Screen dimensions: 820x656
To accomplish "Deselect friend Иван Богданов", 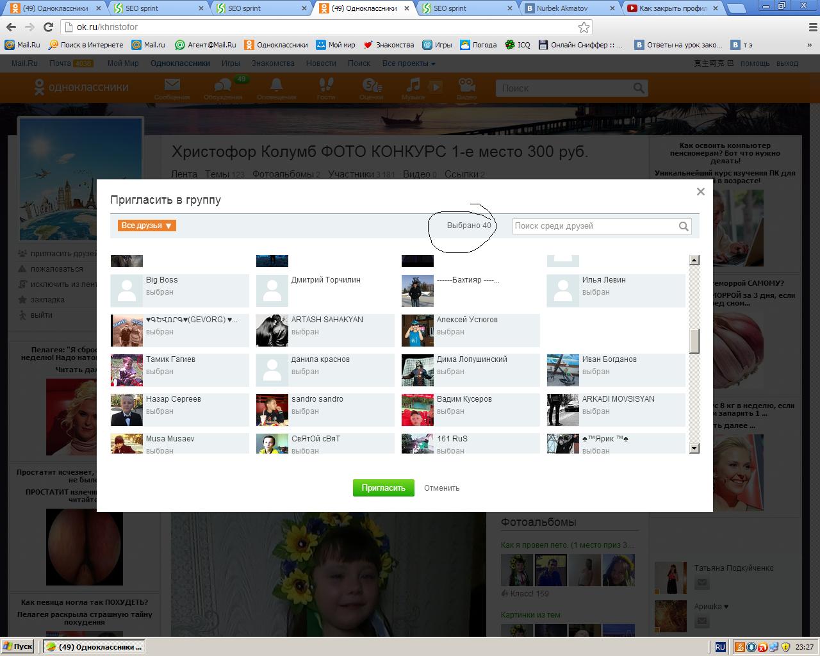I will tap(616, 370).
